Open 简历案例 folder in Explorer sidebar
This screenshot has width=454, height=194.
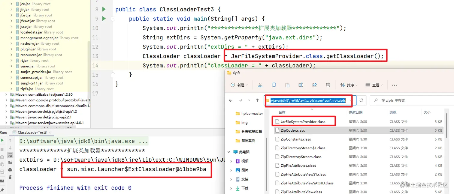click(245, 141)
